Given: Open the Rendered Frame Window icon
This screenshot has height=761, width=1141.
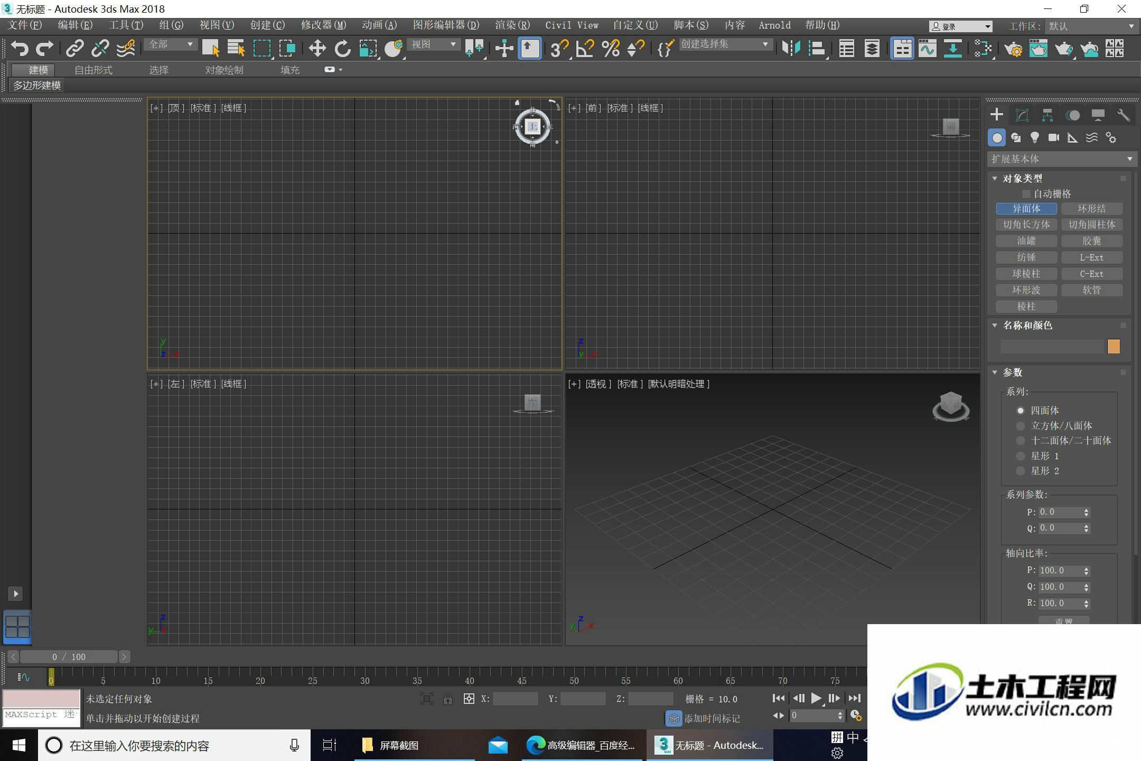Looking at the screenshot, I should [x=1039, y=48].
